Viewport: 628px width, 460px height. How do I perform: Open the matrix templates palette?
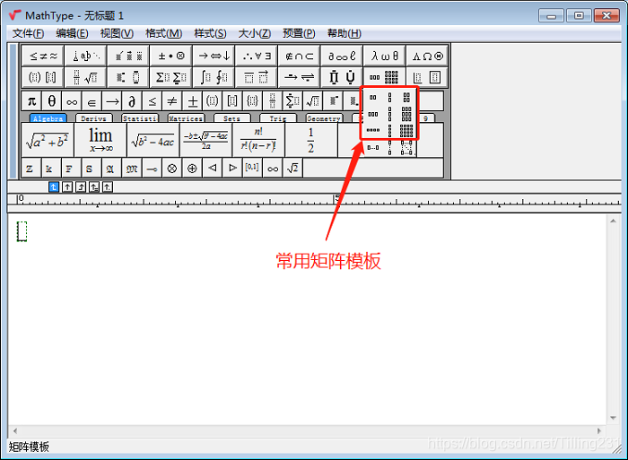[385, 77]
